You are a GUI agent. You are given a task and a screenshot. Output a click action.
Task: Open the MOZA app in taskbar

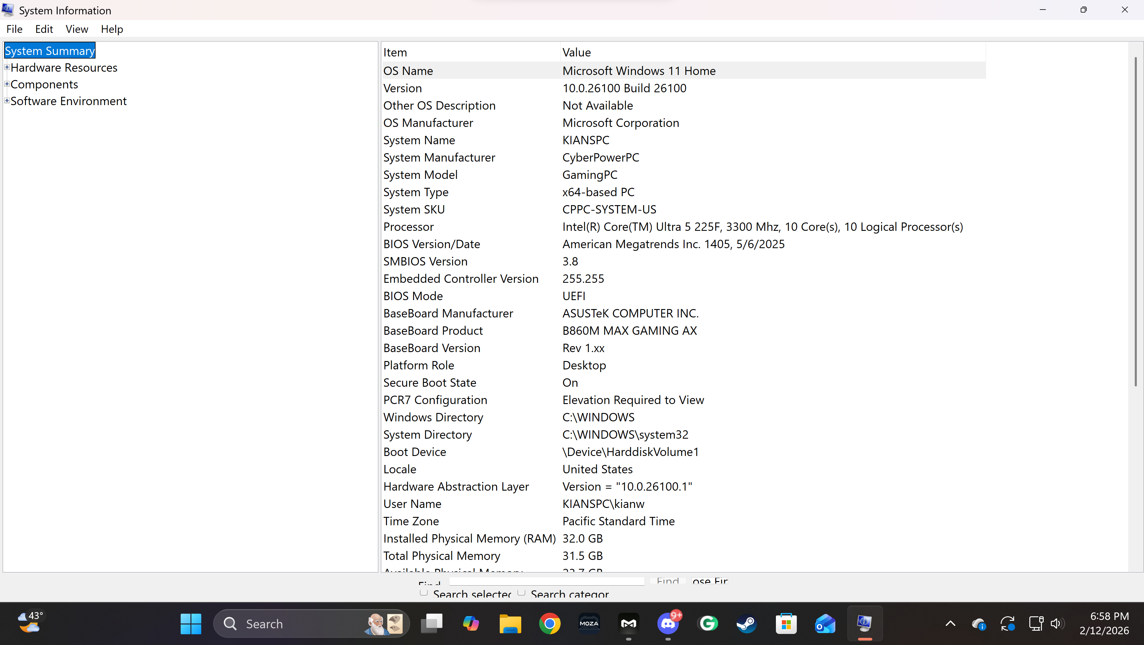(589, 624)
